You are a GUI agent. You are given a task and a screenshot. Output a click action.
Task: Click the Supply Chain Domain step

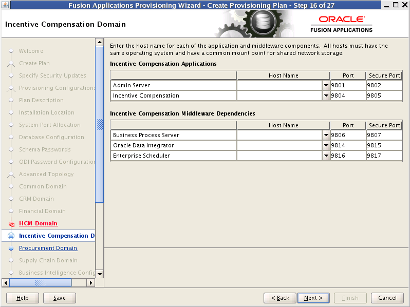(x=48, y=260)
